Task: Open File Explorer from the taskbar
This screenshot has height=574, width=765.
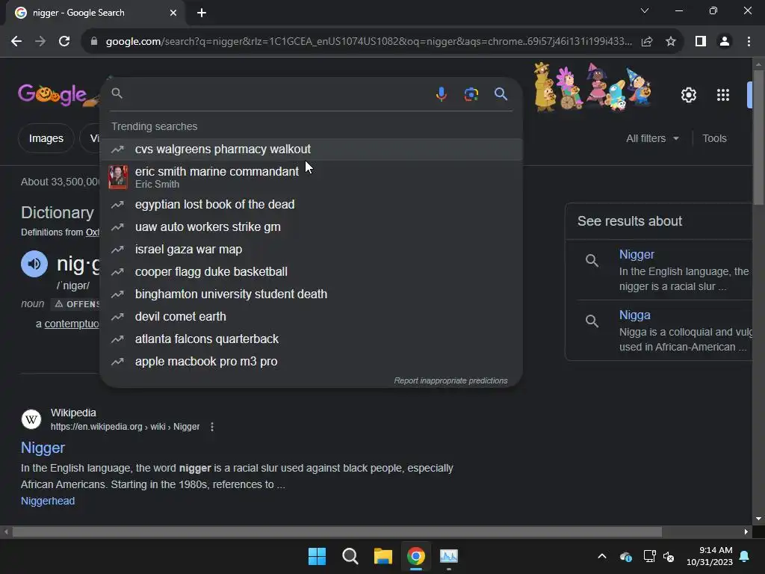Action: [x=383, y=556]
